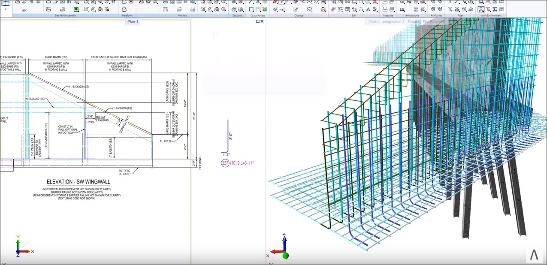Viewport: 547px width, 265px height.
Task: Click the red bent bar shape icon in Change
Action: 309,9
